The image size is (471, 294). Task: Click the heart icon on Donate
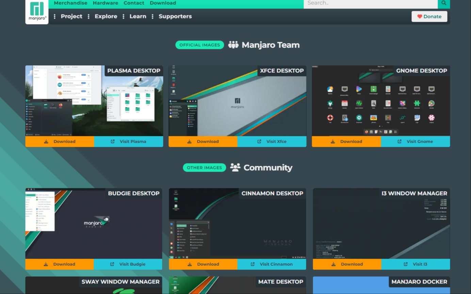(x=420, y=16)
